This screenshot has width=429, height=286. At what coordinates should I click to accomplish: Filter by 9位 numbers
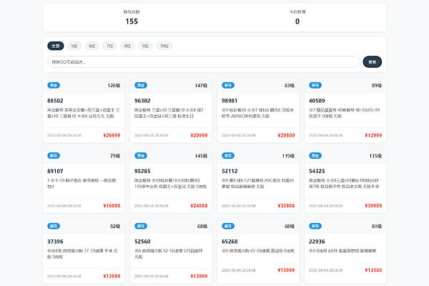[x=145, y=46]
